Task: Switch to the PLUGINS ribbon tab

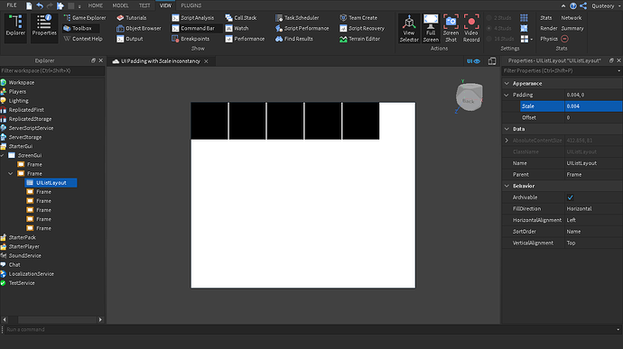Action: click(x=191, y=5)
